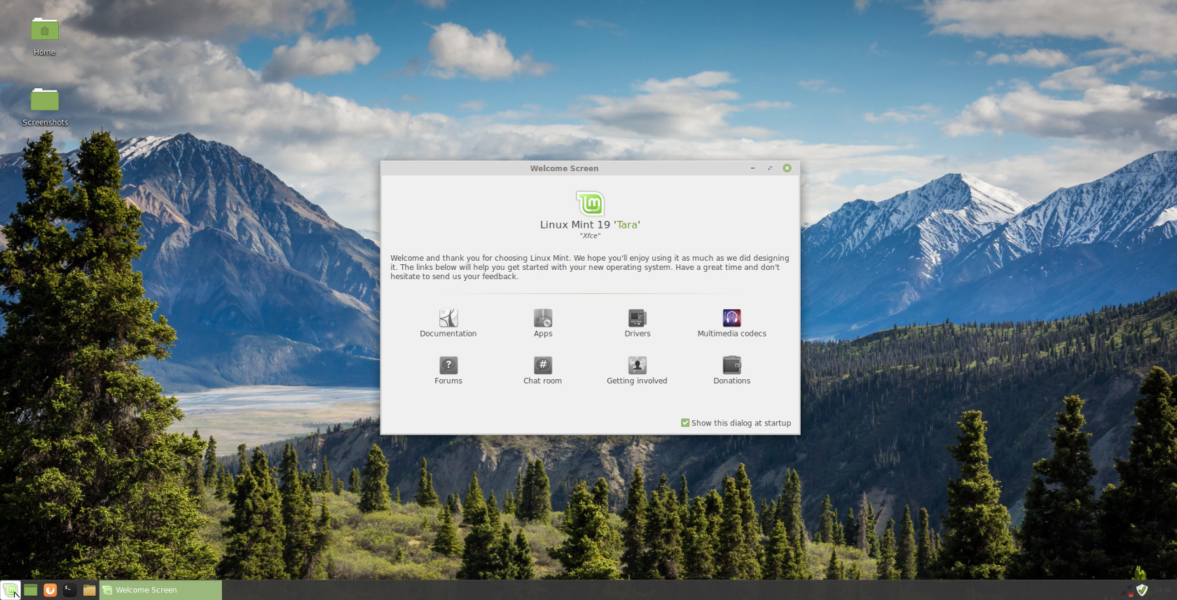This screenshot has width=1177, height=600.
Task: Uncheck Show this dialog at startup
Action: pos(685,423)
